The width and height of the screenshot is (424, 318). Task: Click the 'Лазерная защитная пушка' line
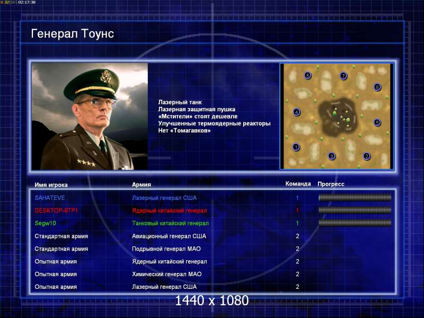(197, 109)
